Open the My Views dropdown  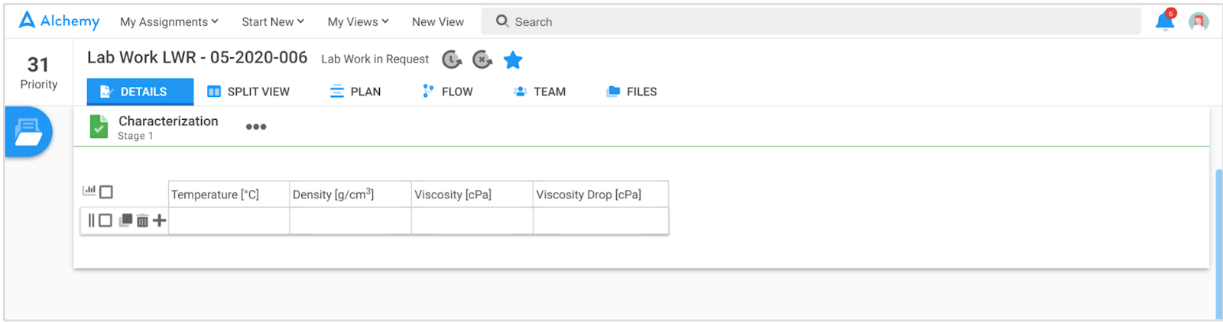(358, 22)
